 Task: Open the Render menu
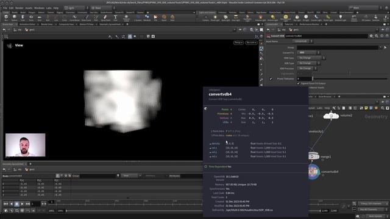click(x=19, y=8)
